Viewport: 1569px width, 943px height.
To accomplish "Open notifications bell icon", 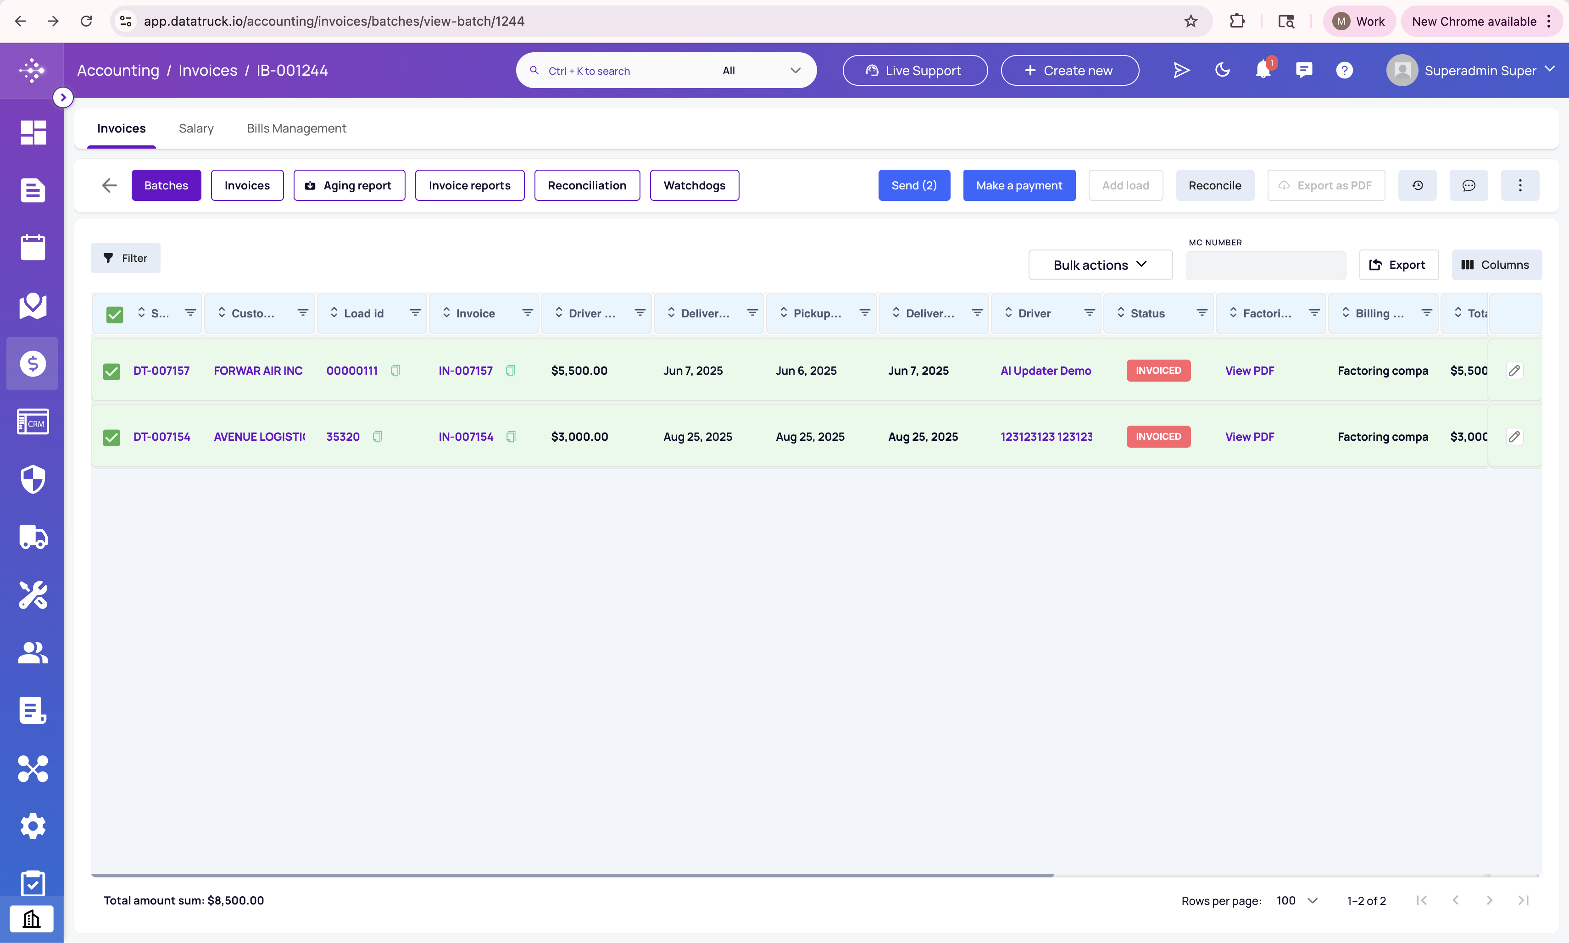I will point(1263,70).
